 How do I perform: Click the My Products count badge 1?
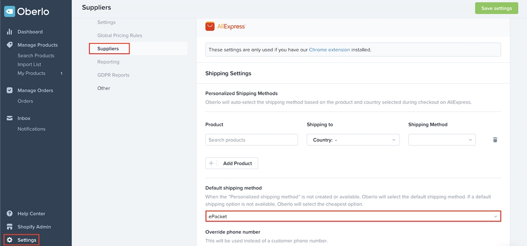[x=61, y=73]
